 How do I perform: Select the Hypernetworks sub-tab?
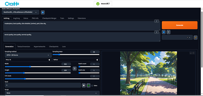point(40,46)
